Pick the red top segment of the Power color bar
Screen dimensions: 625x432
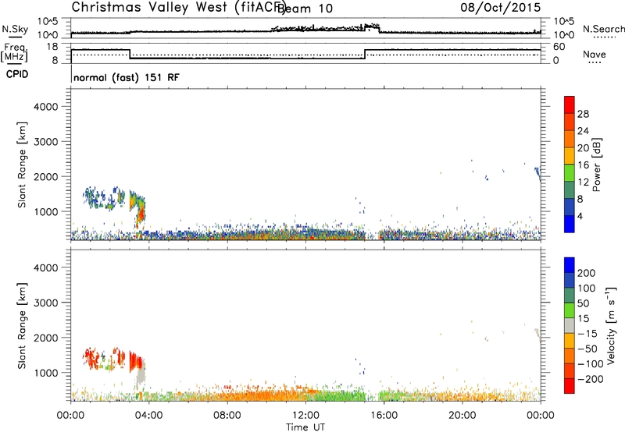click(x=570, y=104)
